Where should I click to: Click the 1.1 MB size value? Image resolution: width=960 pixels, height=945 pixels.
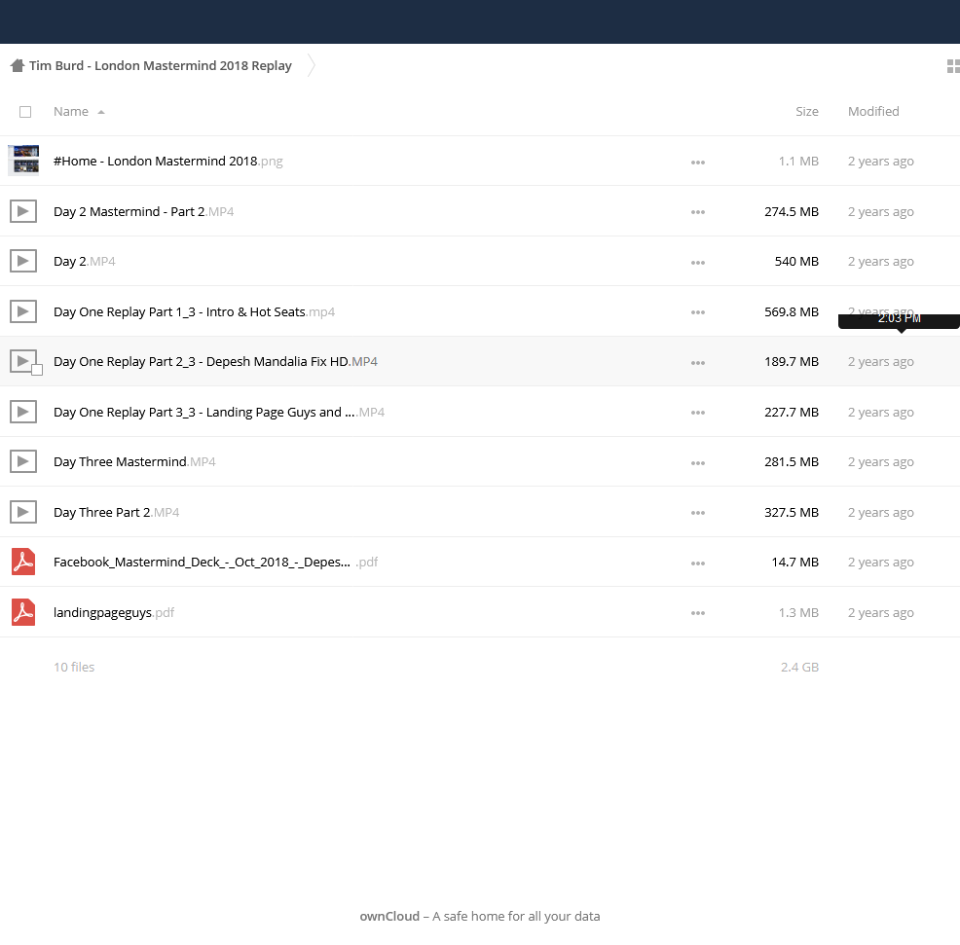(x=798, y=161)
